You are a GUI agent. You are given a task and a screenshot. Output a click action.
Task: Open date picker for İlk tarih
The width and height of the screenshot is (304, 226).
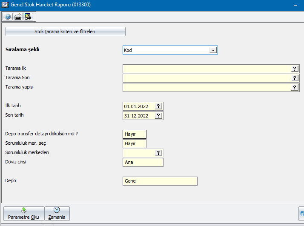point(158,106)
